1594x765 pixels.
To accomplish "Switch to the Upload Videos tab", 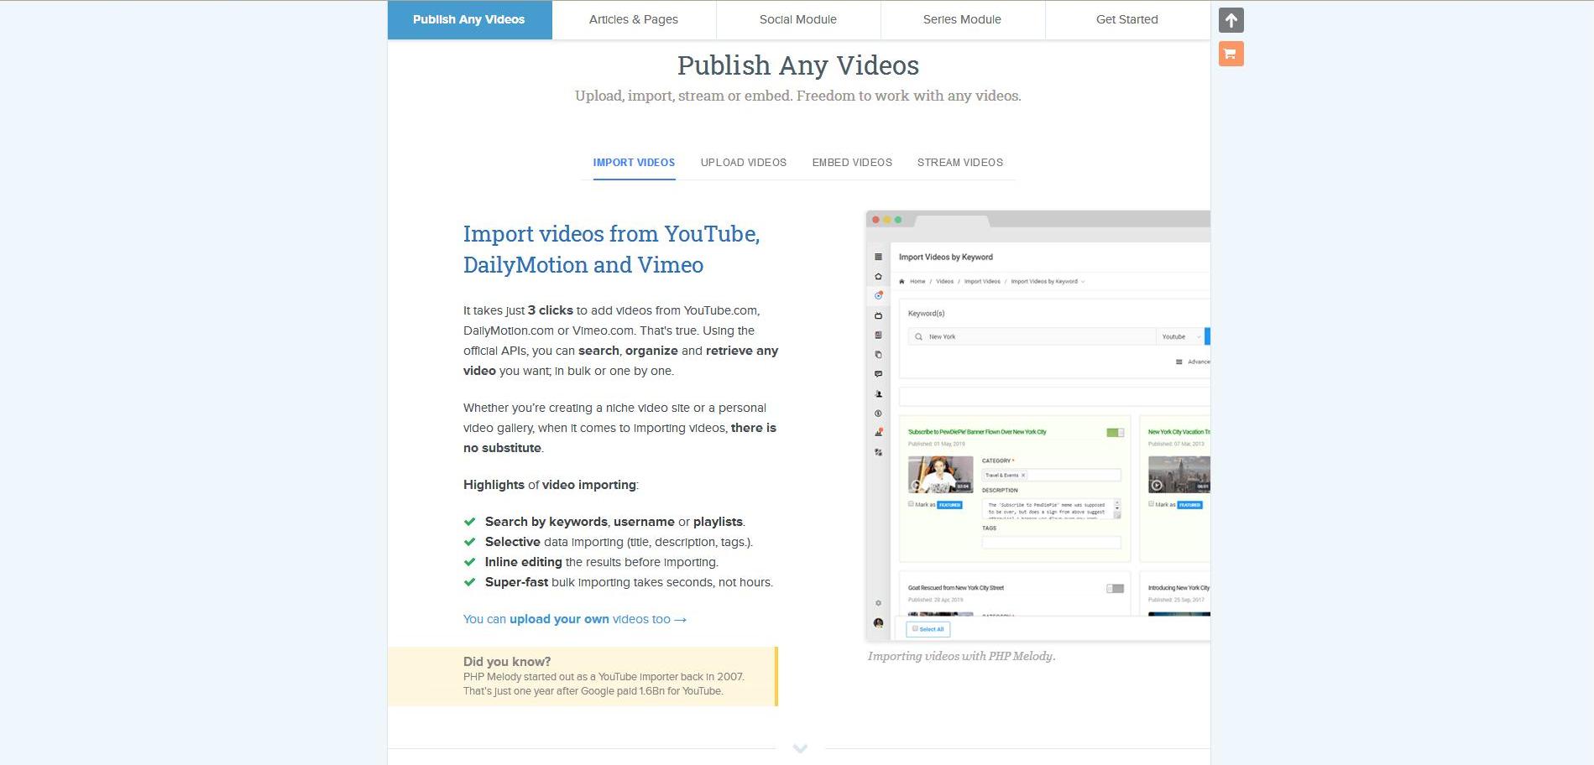I will pyautogui.click(x=743, y=163).
